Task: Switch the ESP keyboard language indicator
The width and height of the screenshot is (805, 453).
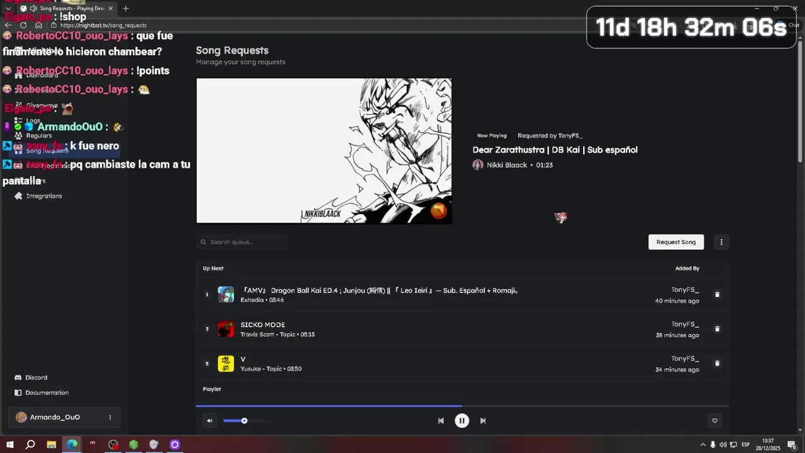Action: click(x=745, y=445)
